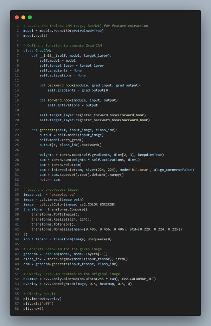The height and width of the screenshot is (326, 211).
Task: Click the "class_idx = torch.argmax(...)" line
Action: [76, 259]
